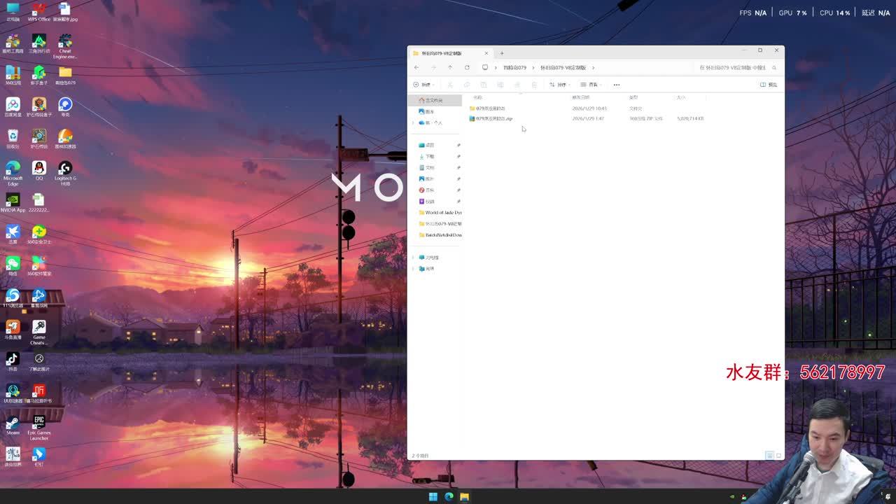Viewport: 896px width, 504px height.
Task: Add a new File Explorer tab
Action: pos(502,53)
